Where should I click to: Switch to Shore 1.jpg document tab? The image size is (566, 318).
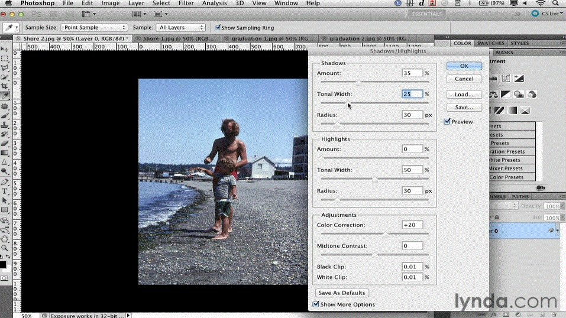pyautogui.click(x=177, y=38)
